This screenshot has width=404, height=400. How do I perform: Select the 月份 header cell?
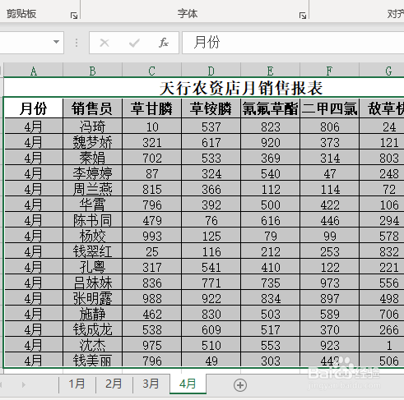[x=34, y=108]
